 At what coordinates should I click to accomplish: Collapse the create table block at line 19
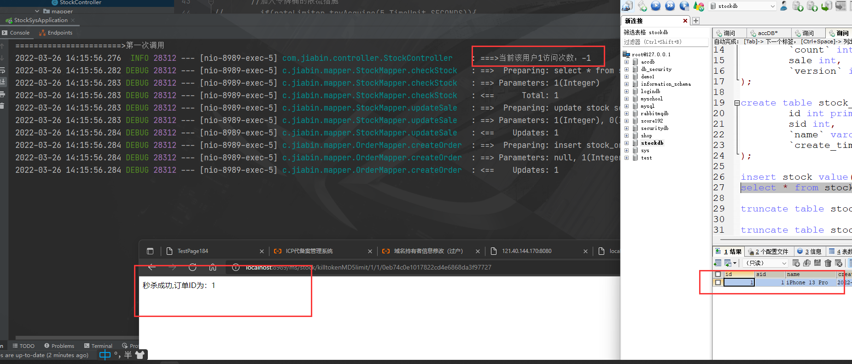point(737,103)
